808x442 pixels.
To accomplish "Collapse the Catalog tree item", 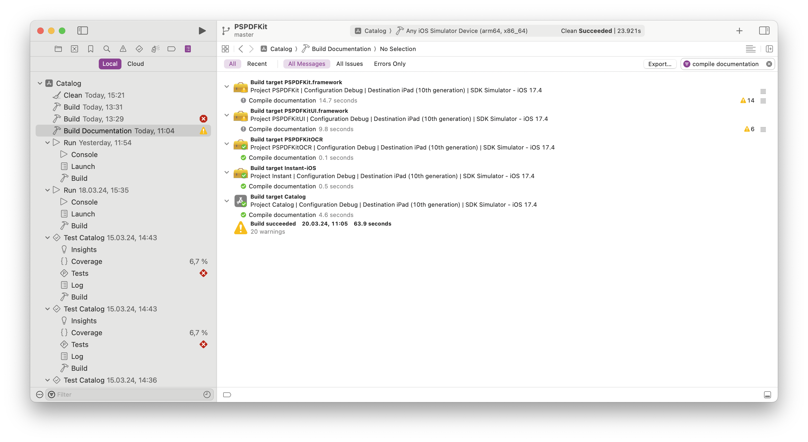I will (x=40, y=83).
